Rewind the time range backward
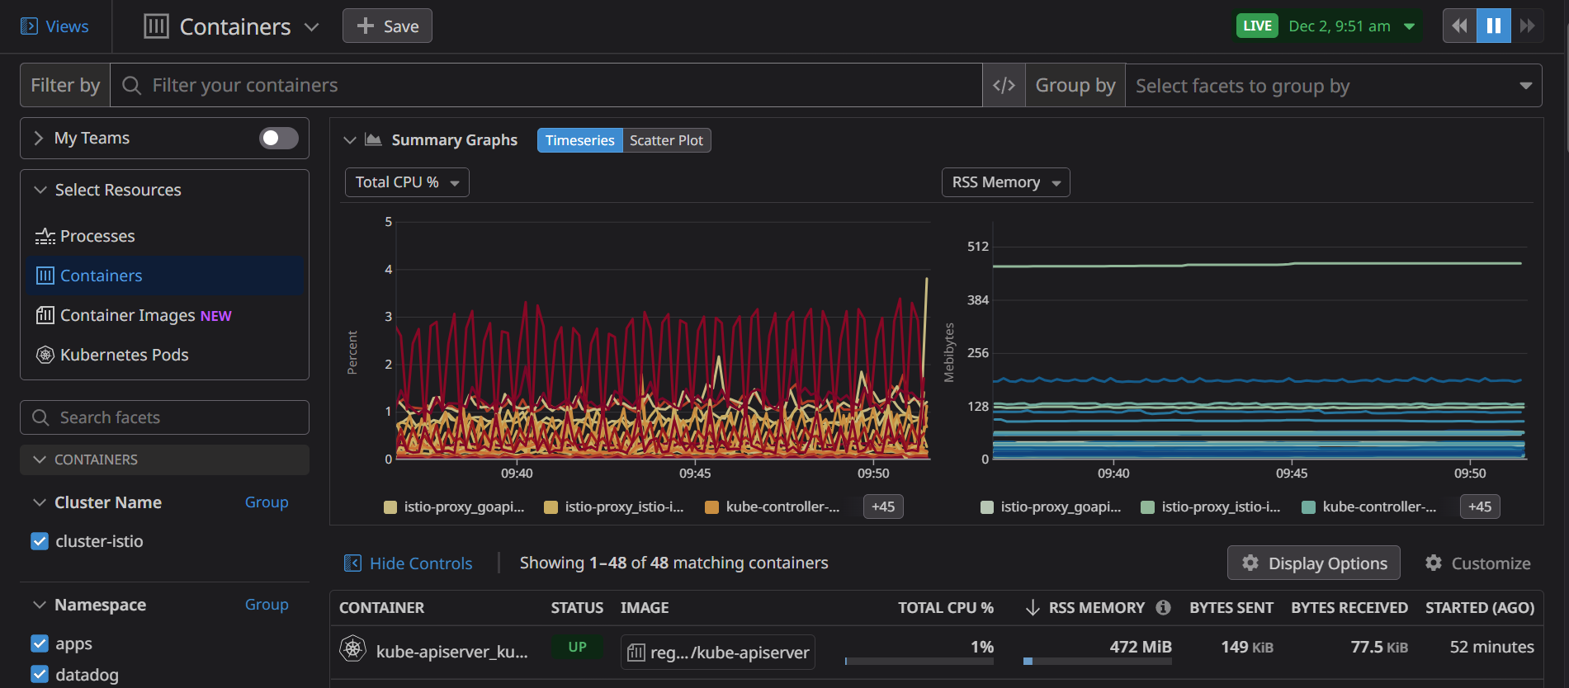Viewport: 1569px width, 688px height. [x=1459, y=26]
